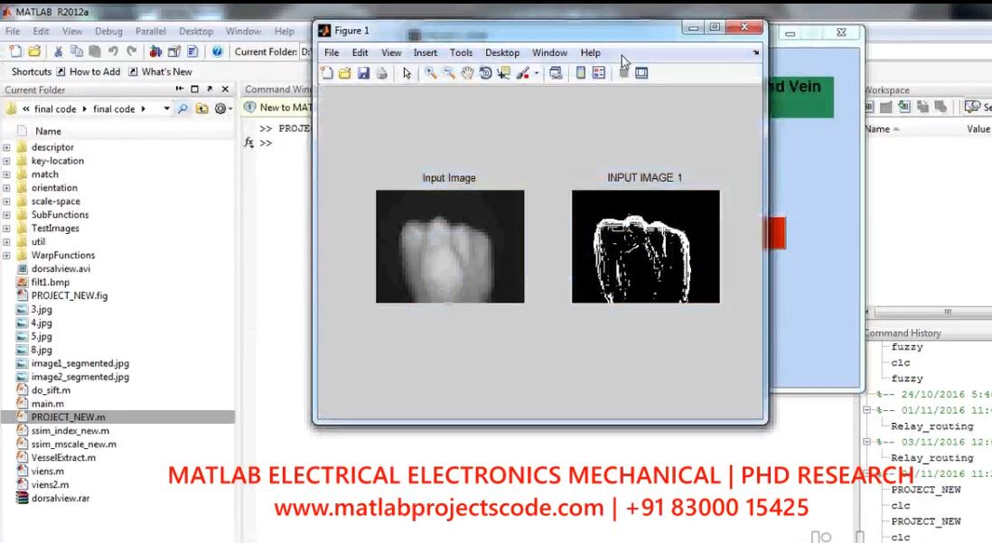Click the MATLAB Help question mark icon
Viewport: 992px width, 543px height.
coord(217,51)
